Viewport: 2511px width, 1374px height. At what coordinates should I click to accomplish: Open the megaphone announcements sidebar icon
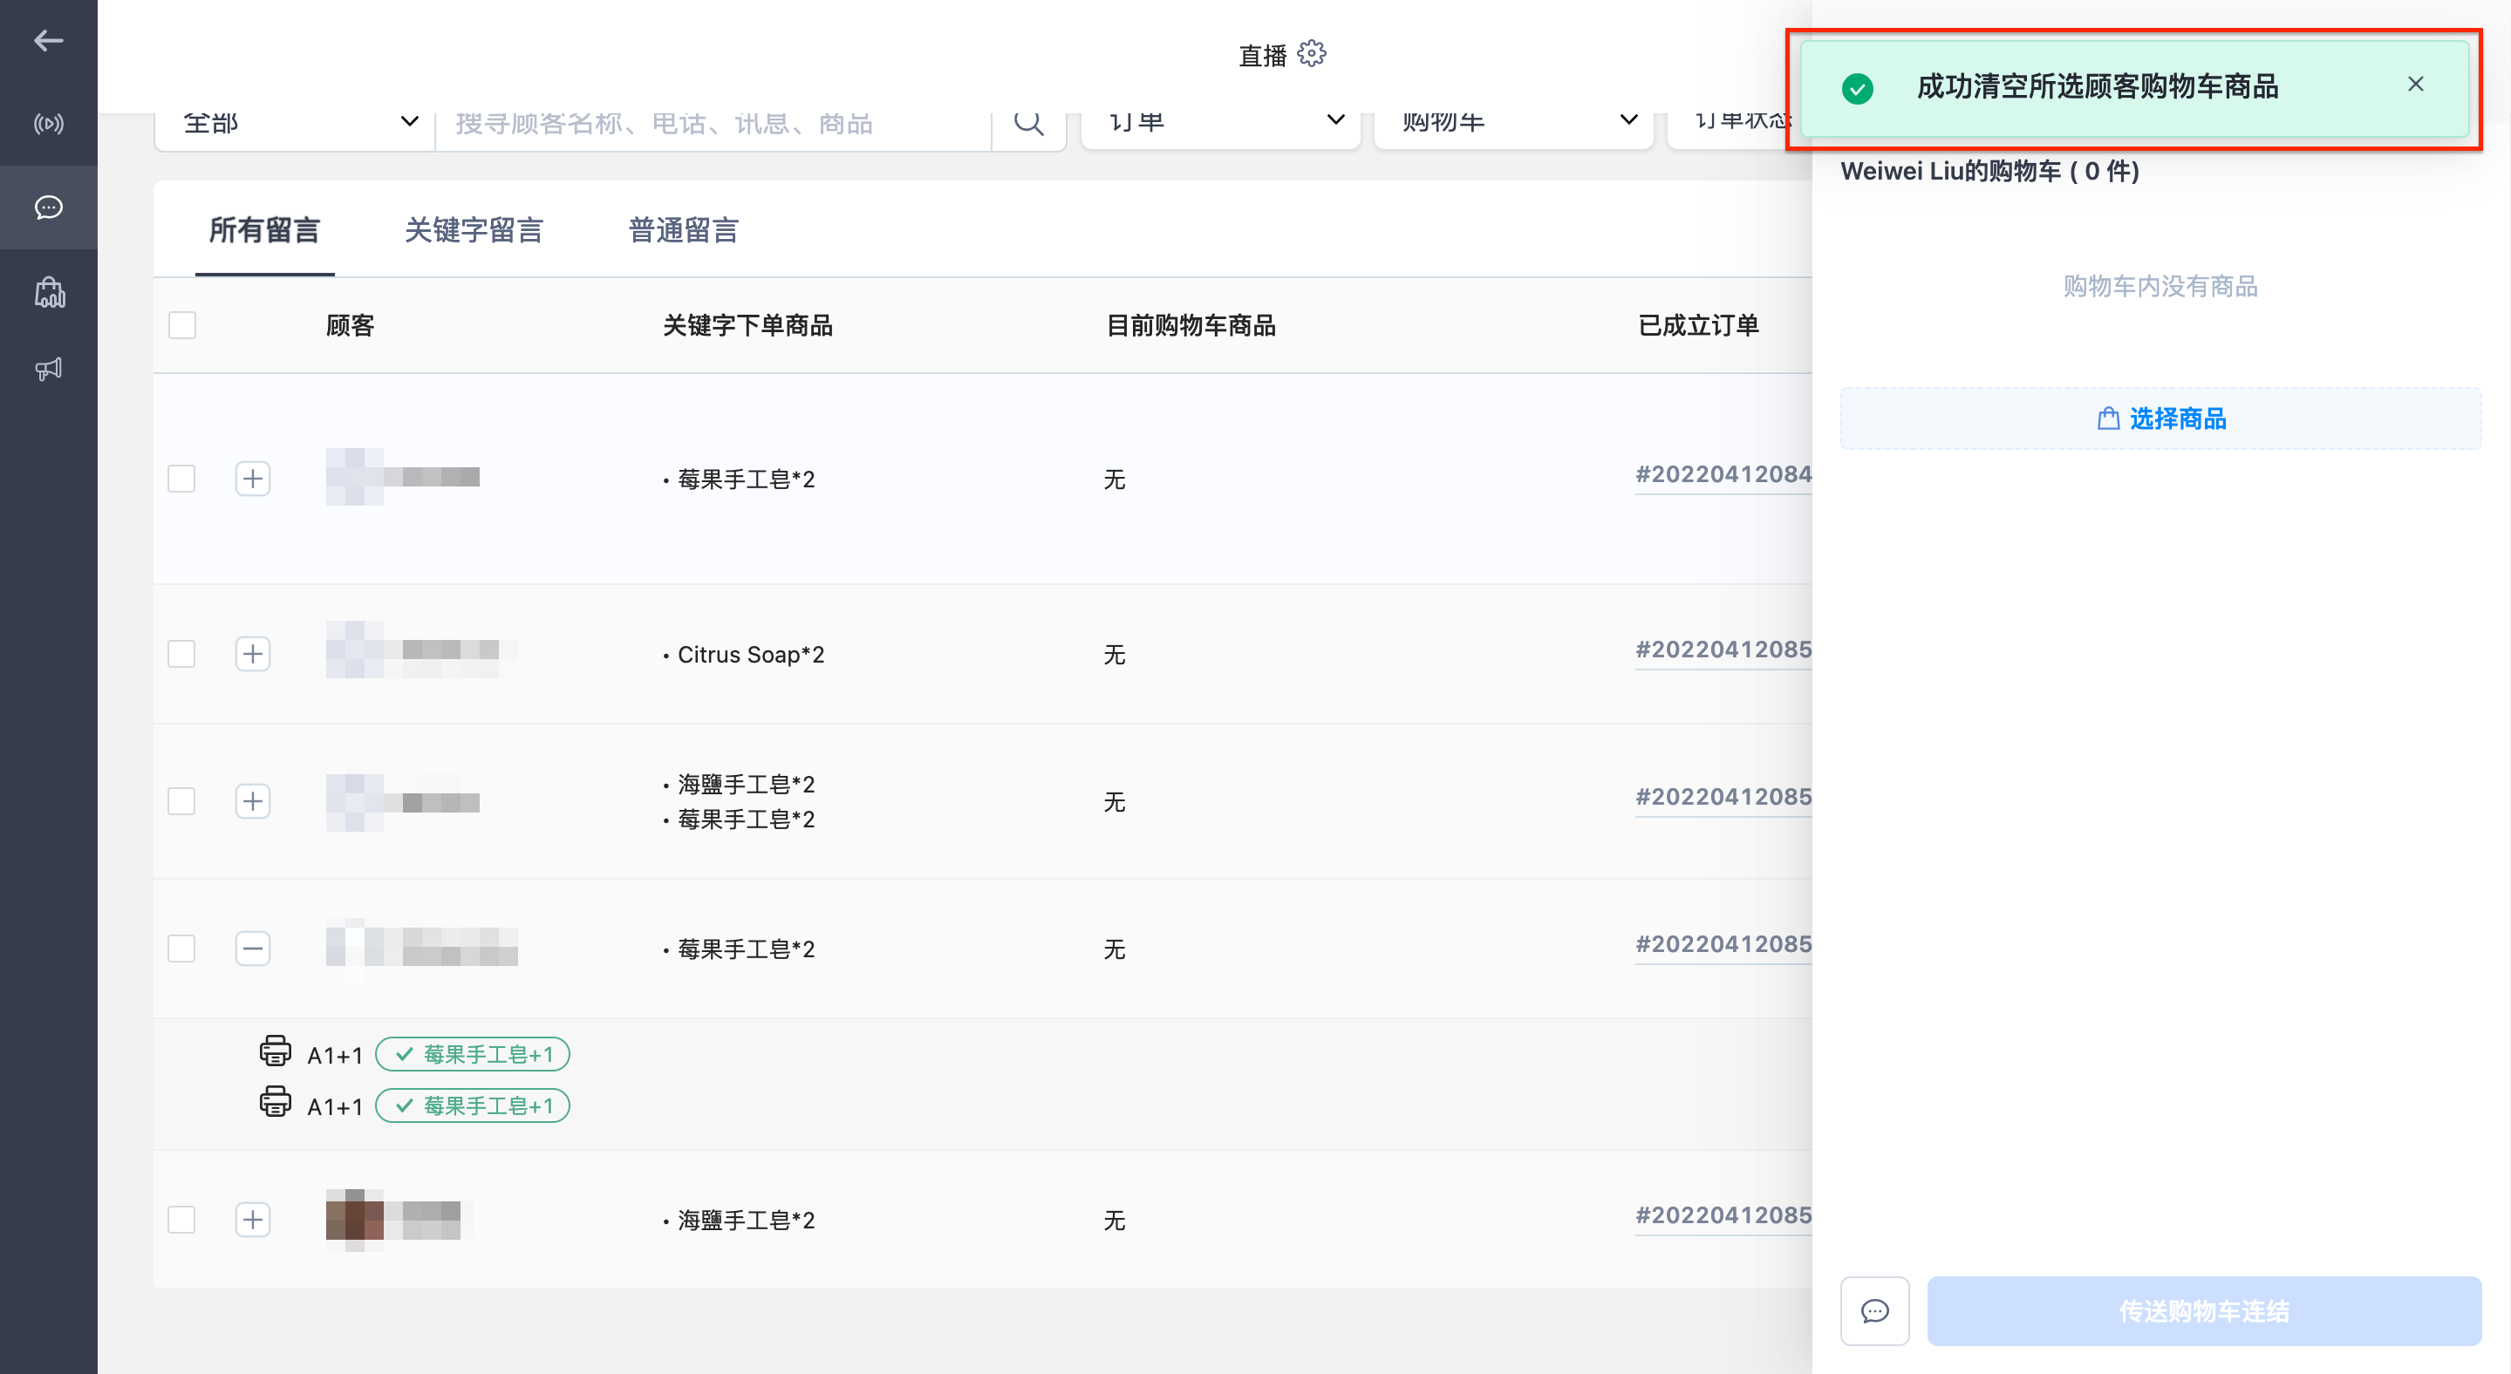48,369
